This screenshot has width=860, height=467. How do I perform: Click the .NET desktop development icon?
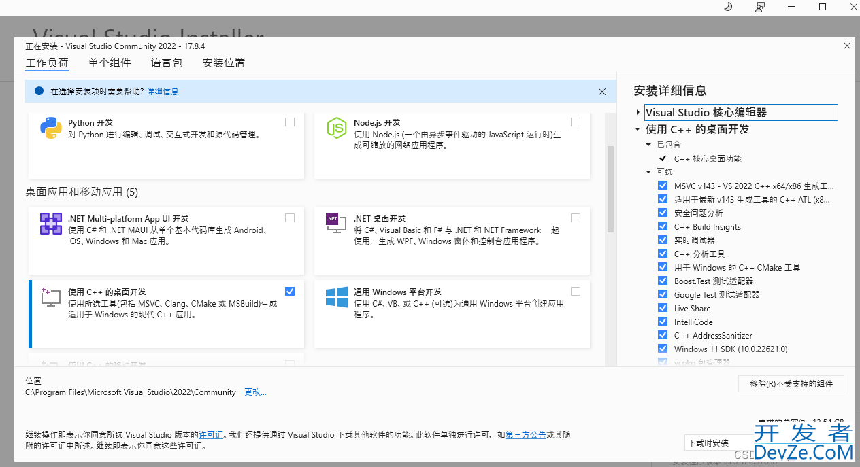pyautogui.click(x=336, y=224)
